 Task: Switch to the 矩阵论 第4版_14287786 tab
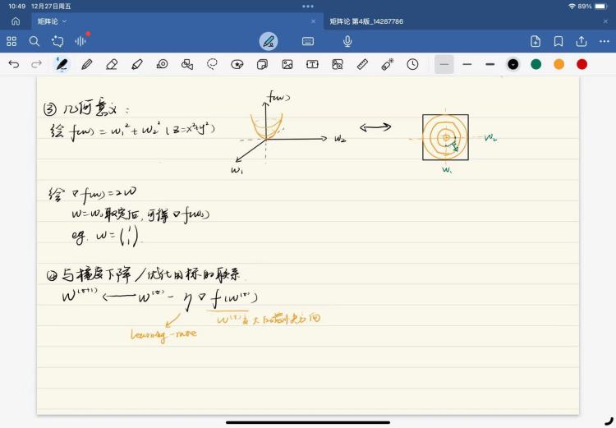[x=366, y=21]
